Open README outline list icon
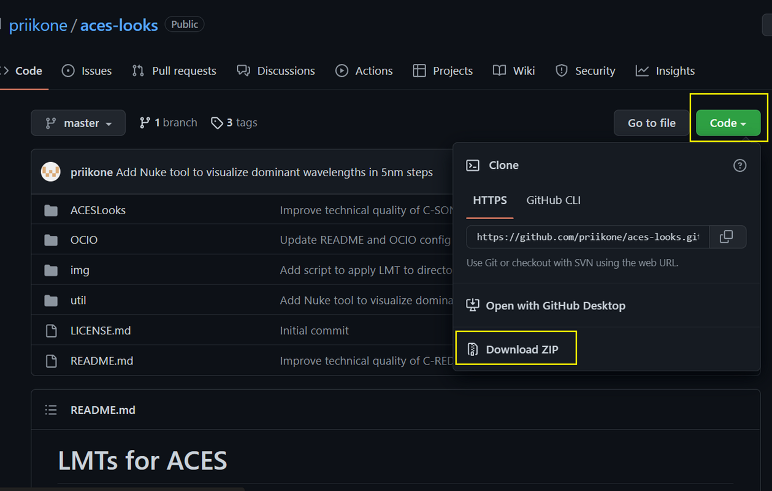 (51, 410)
